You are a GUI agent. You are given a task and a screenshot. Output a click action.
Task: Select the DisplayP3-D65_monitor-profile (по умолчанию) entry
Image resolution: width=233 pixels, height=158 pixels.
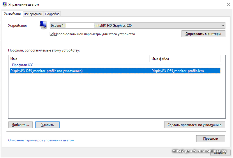coord(47,71)
